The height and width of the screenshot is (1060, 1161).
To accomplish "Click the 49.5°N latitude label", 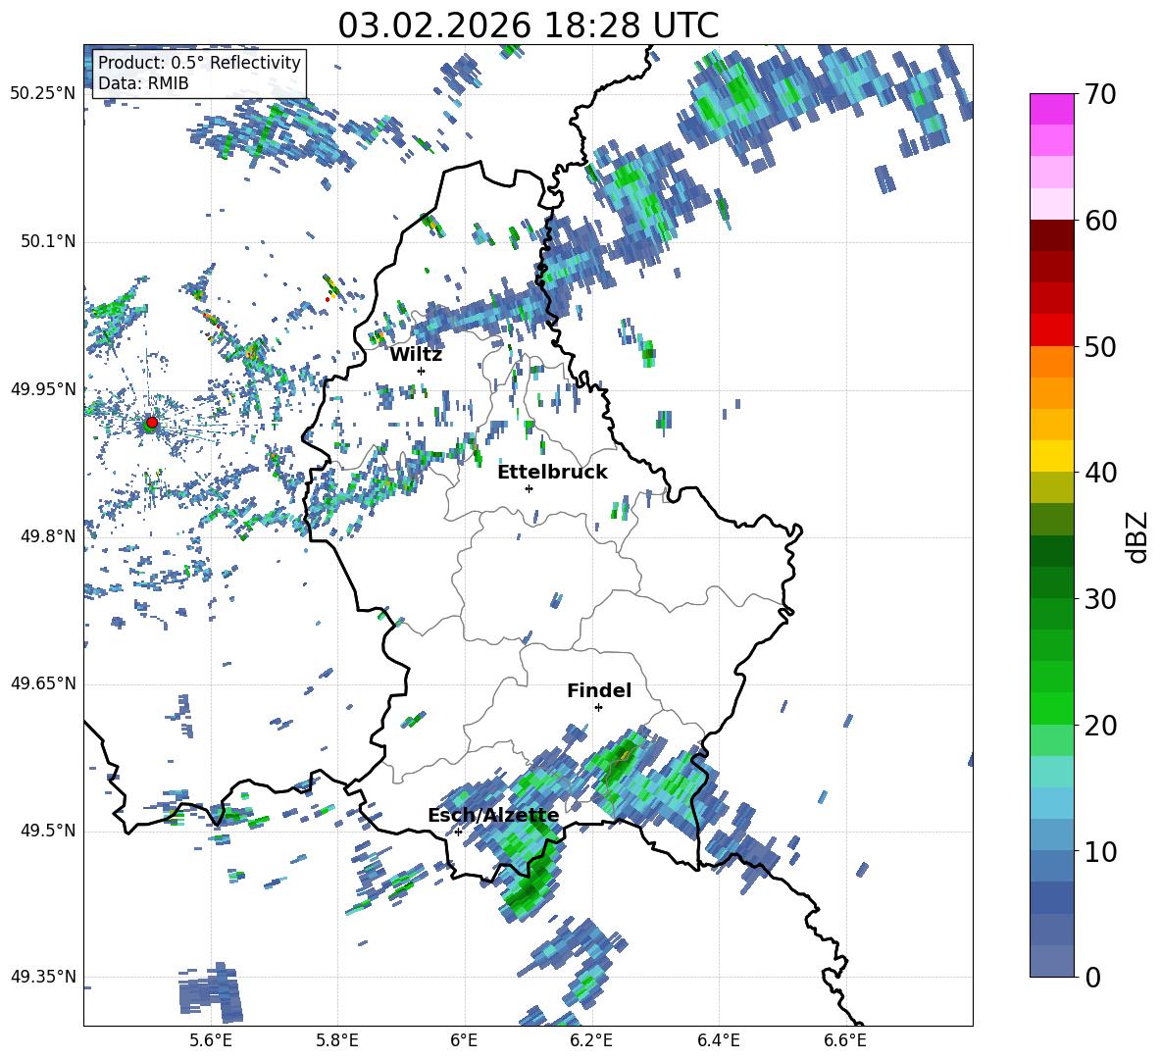I will [48, 831].
